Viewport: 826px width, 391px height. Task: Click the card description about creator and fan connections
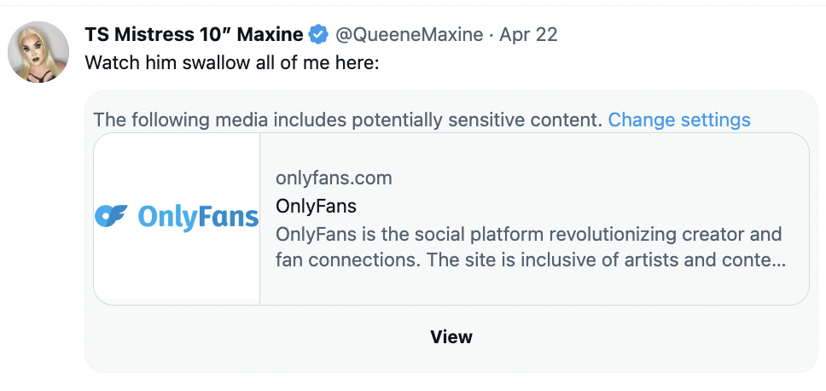point(531,247)
